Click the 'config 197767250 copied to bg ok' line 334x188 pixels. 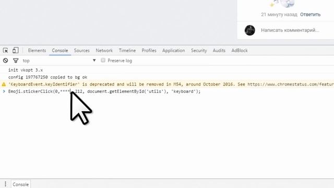click(47, 77)
